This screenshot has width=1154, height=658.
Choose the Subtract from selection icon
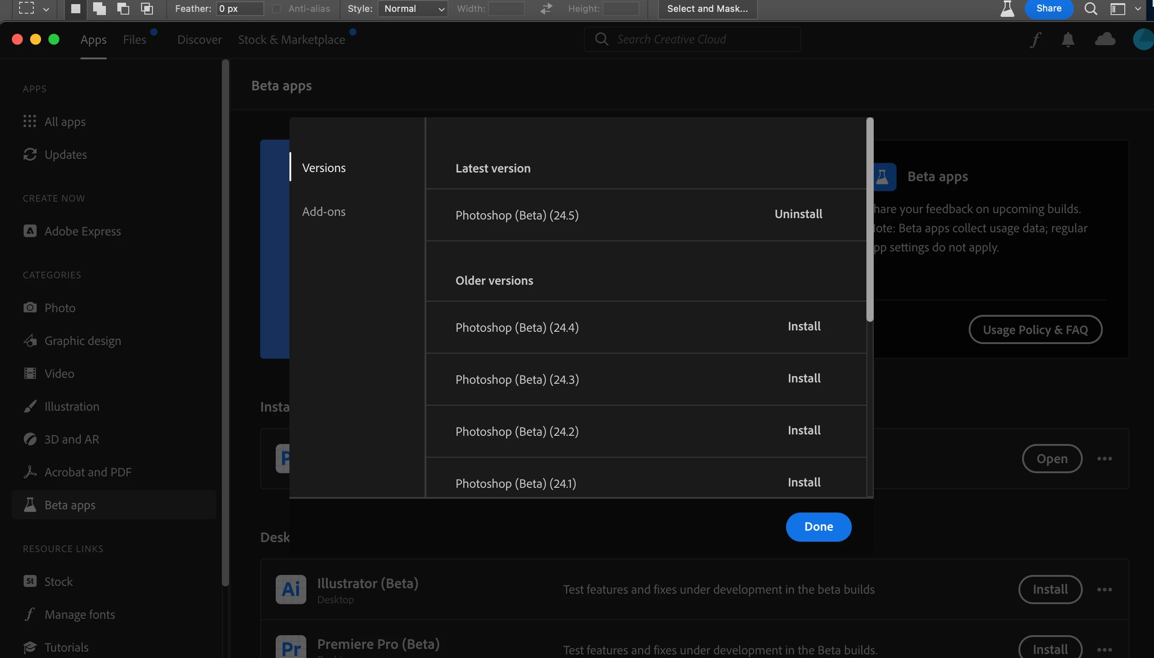pos(123,9)
